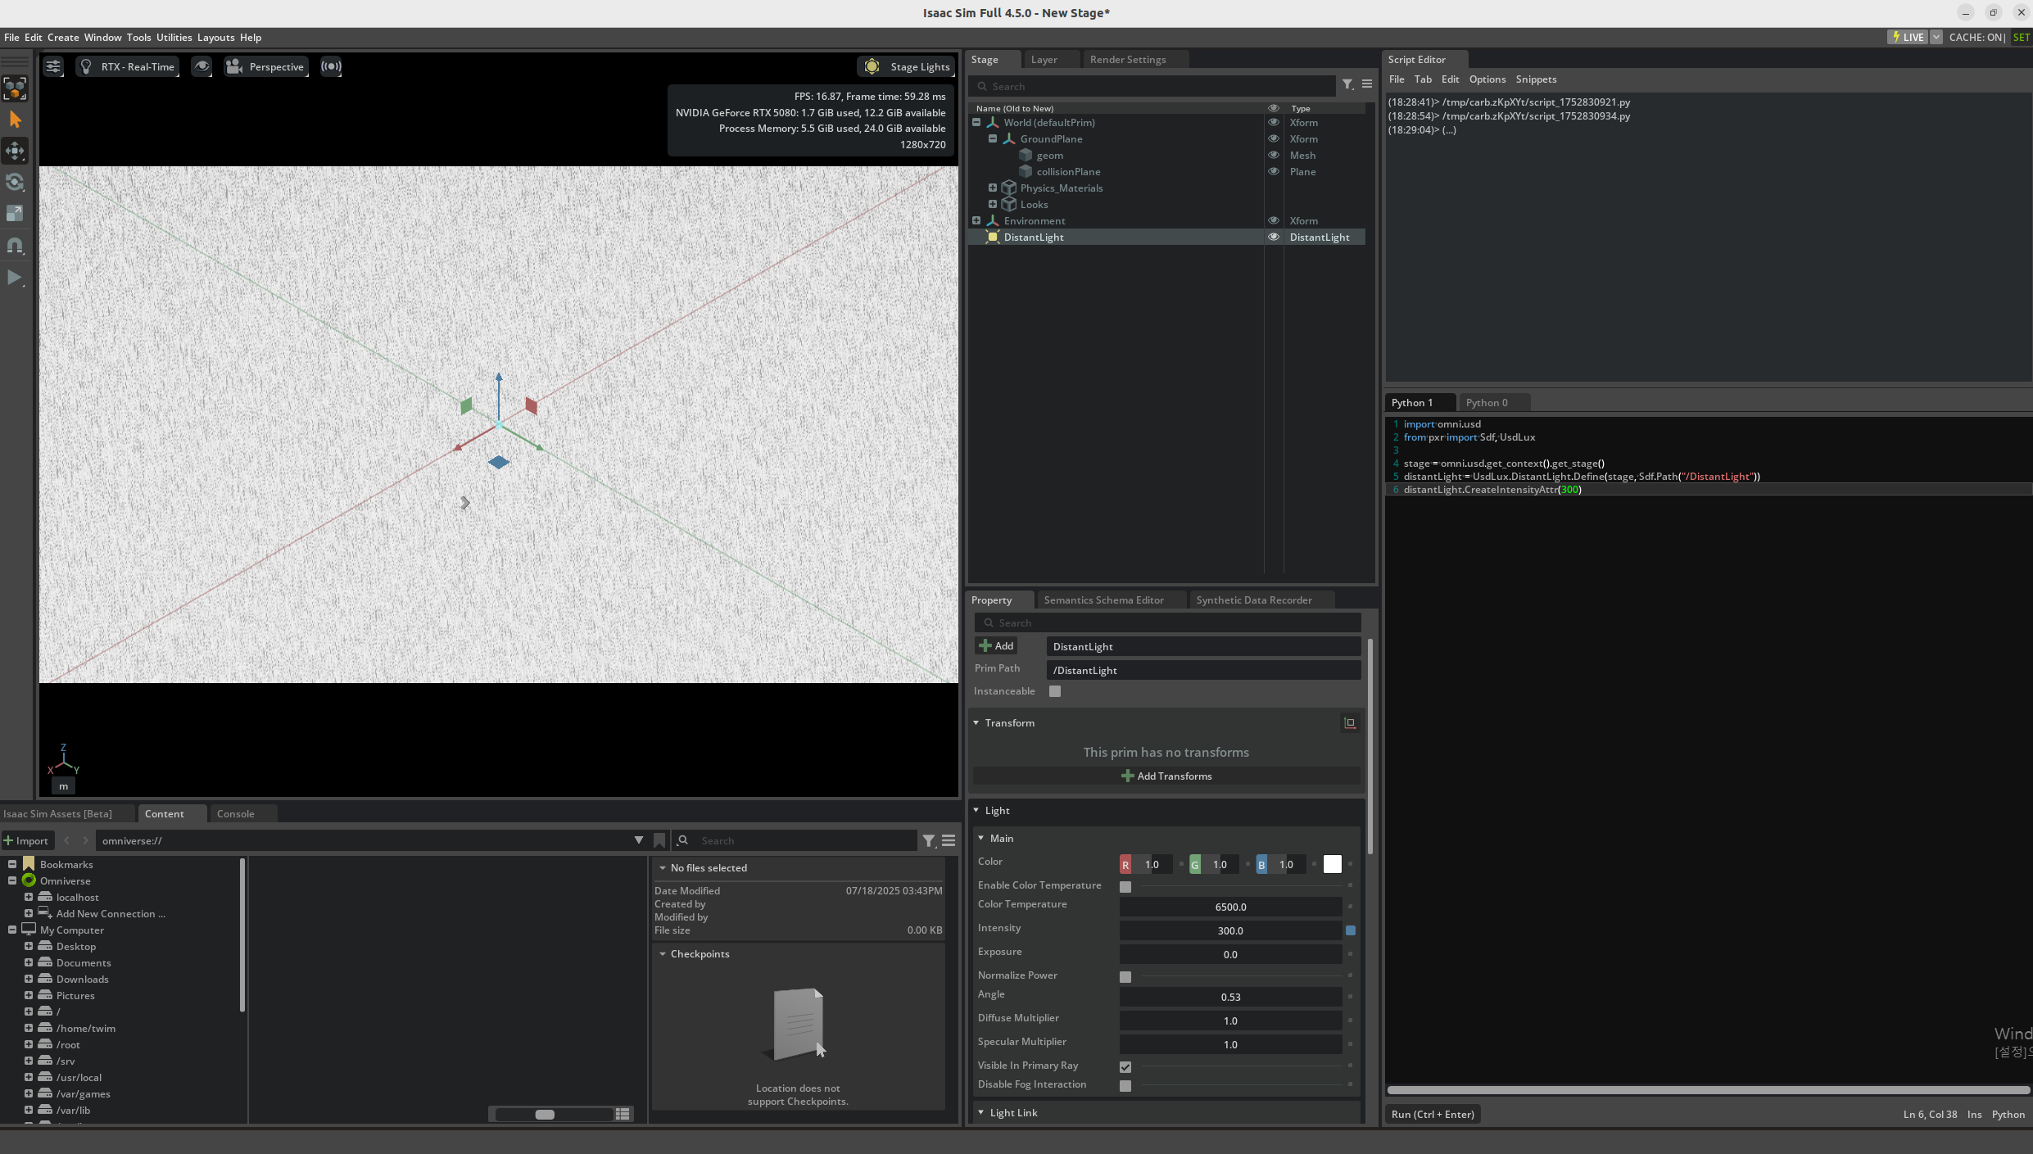Open the Utilities menu
The image size is (2033, 1154).
click(174, 38)
